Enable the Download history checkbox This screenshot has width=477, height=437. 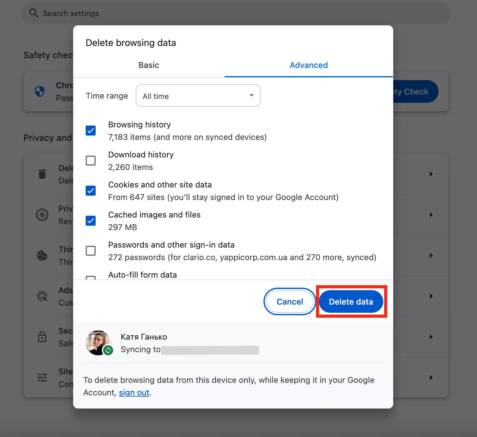pos(91,161)
